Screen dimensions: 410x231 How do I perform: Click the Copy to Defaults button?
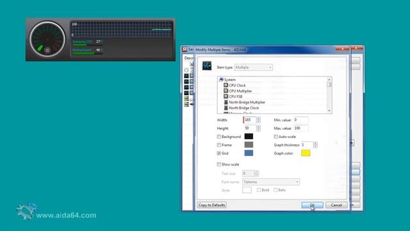click(x=212, y=205)
